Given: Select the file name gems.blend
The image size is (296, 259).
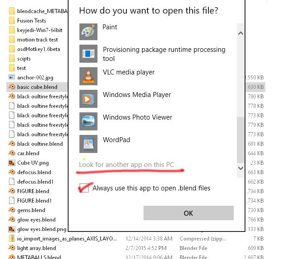Looking at the screenshot, I should pyautogui.click(x=31, y=210).
